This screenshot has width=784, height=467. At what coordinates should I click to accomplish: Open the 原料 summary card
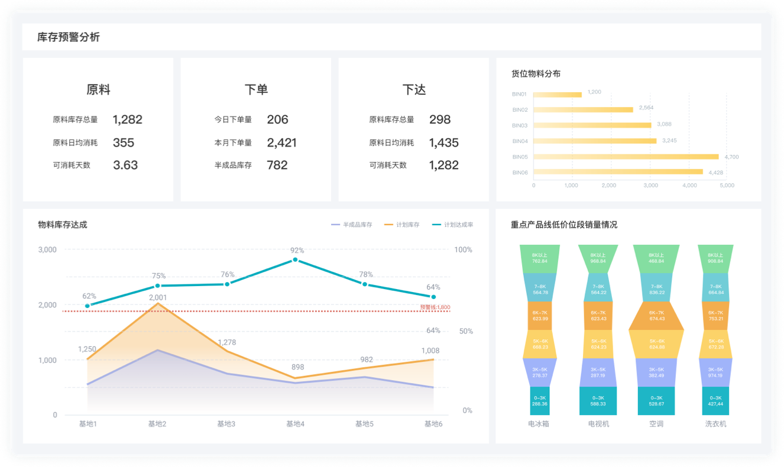[x=98, y=89]
